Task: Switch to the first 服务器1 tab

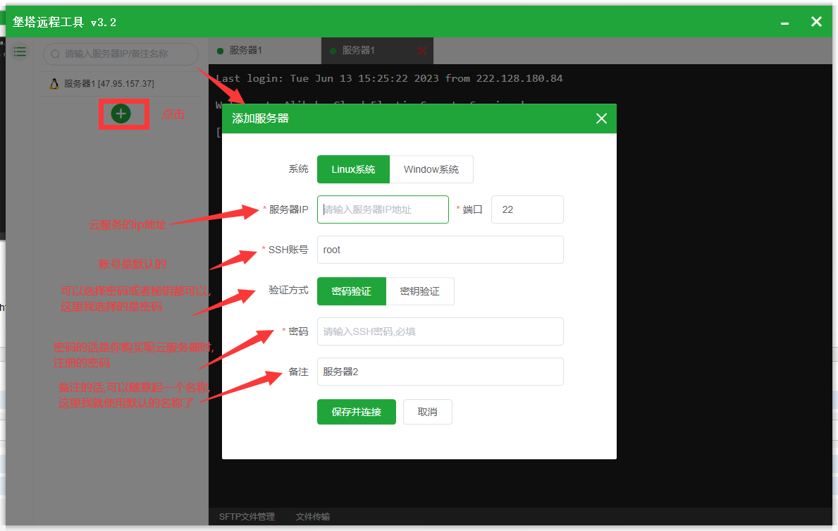Action: pyautogui.click(x=264, y=51)
